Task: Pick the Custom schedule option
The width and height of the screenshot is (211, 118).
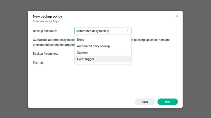Action: point(82,53)
